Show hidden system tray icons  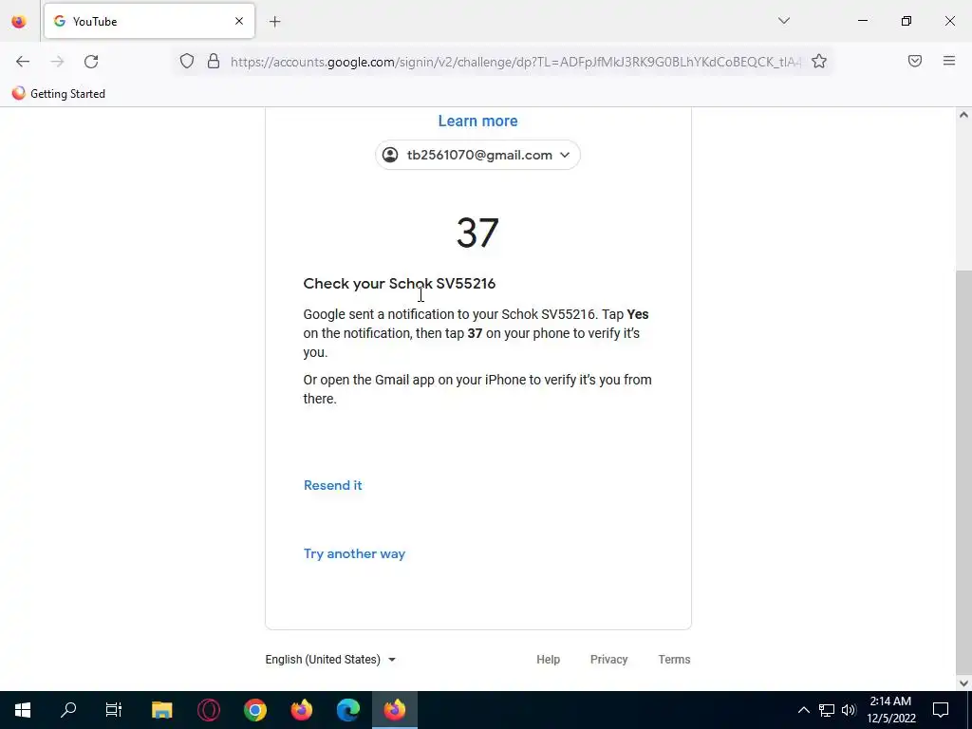[x=803, y=710]
